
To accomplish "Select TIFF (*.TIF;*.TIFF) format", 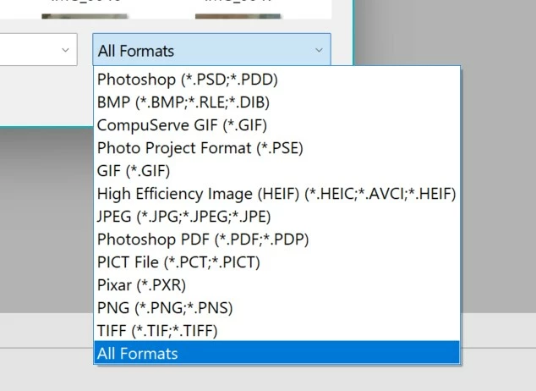I will pyautogui.click(x=277, y=331).
